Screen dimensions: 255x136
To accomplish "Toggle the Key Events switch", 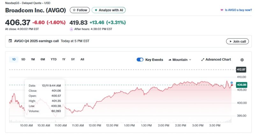I will [140, 60].
